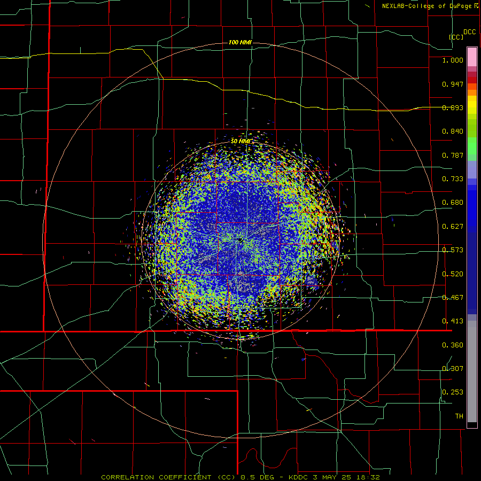
Task: Click the 0.467 scale value
Action: point(453,298)
